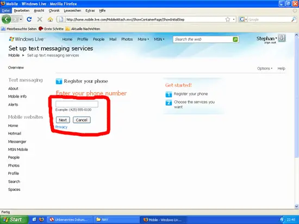Screen dimensions: 299x224
Task: Open the Start menu
Action: (14, 220)
